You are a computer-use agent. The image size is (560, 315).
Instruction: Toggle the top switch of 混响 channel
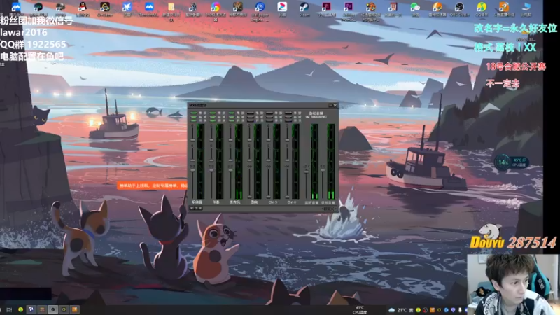point(251,113)
